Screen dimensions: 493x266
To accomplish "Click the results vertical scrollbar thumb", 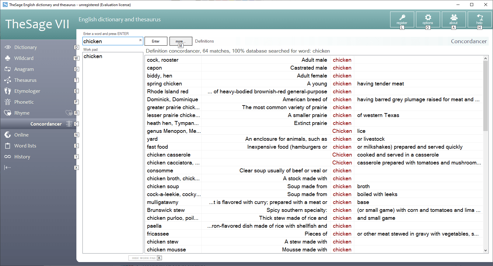I will 485,96.
